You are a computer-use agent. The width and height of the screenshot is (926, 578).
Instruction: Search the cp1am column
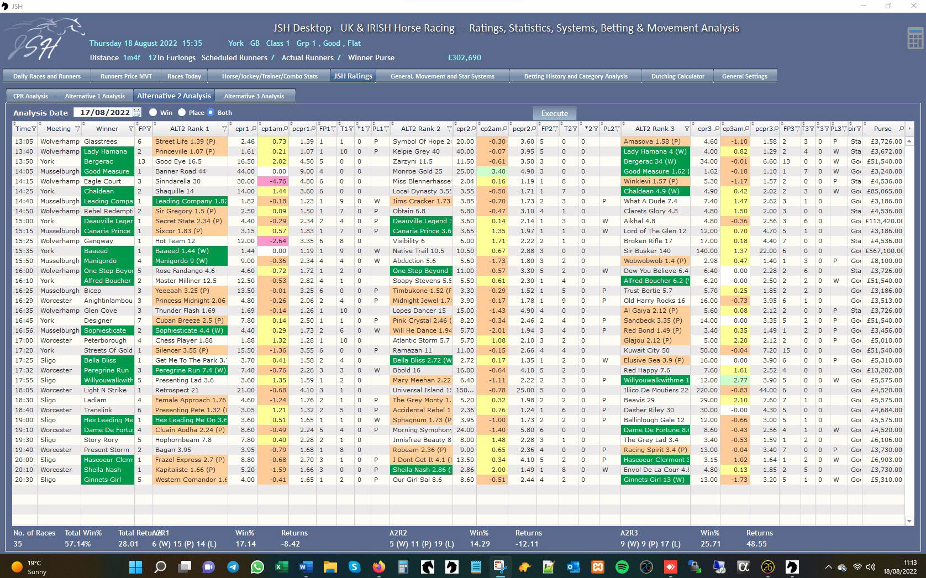pos(286,129)
